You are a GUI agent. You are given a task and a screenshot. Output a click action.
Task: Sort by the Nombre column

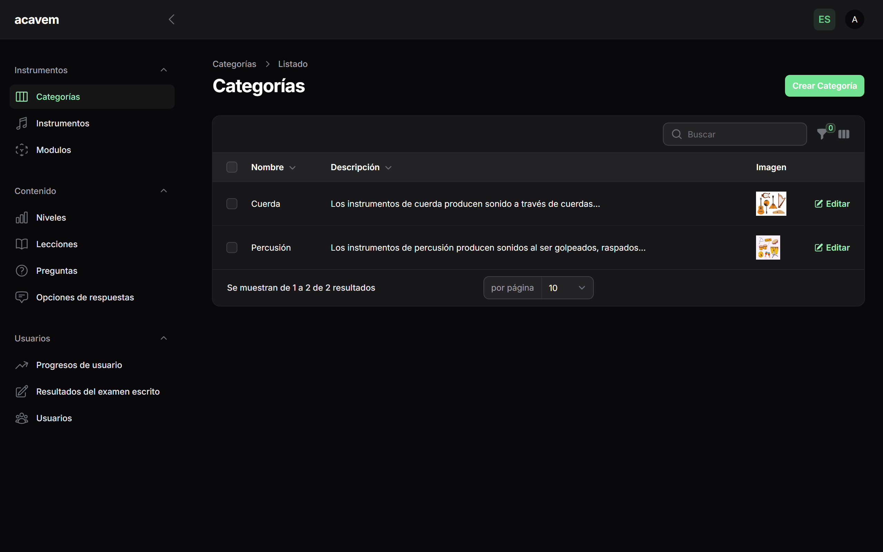(x=273, y=167)
